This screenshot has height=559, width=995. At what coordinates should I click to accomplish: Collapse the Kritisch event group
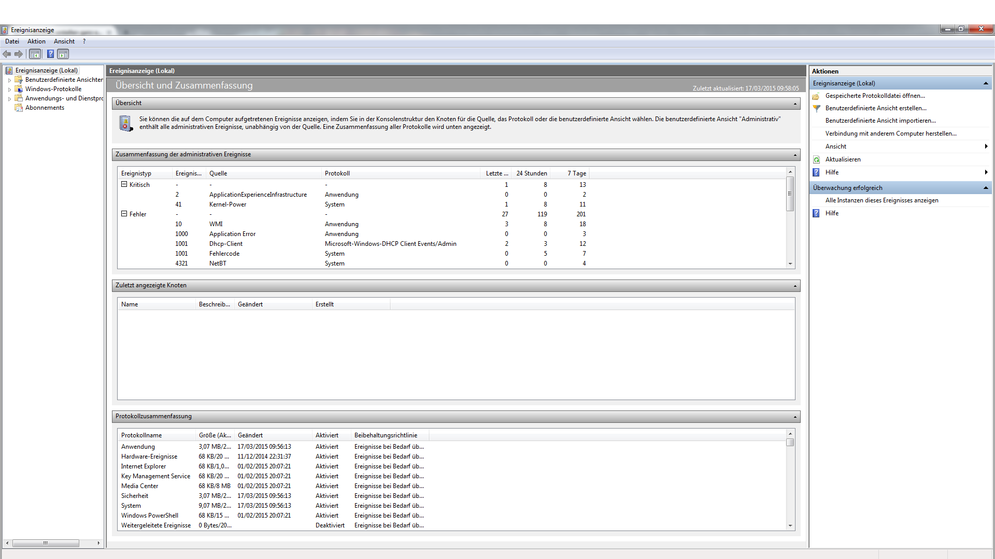coord(124,184)
